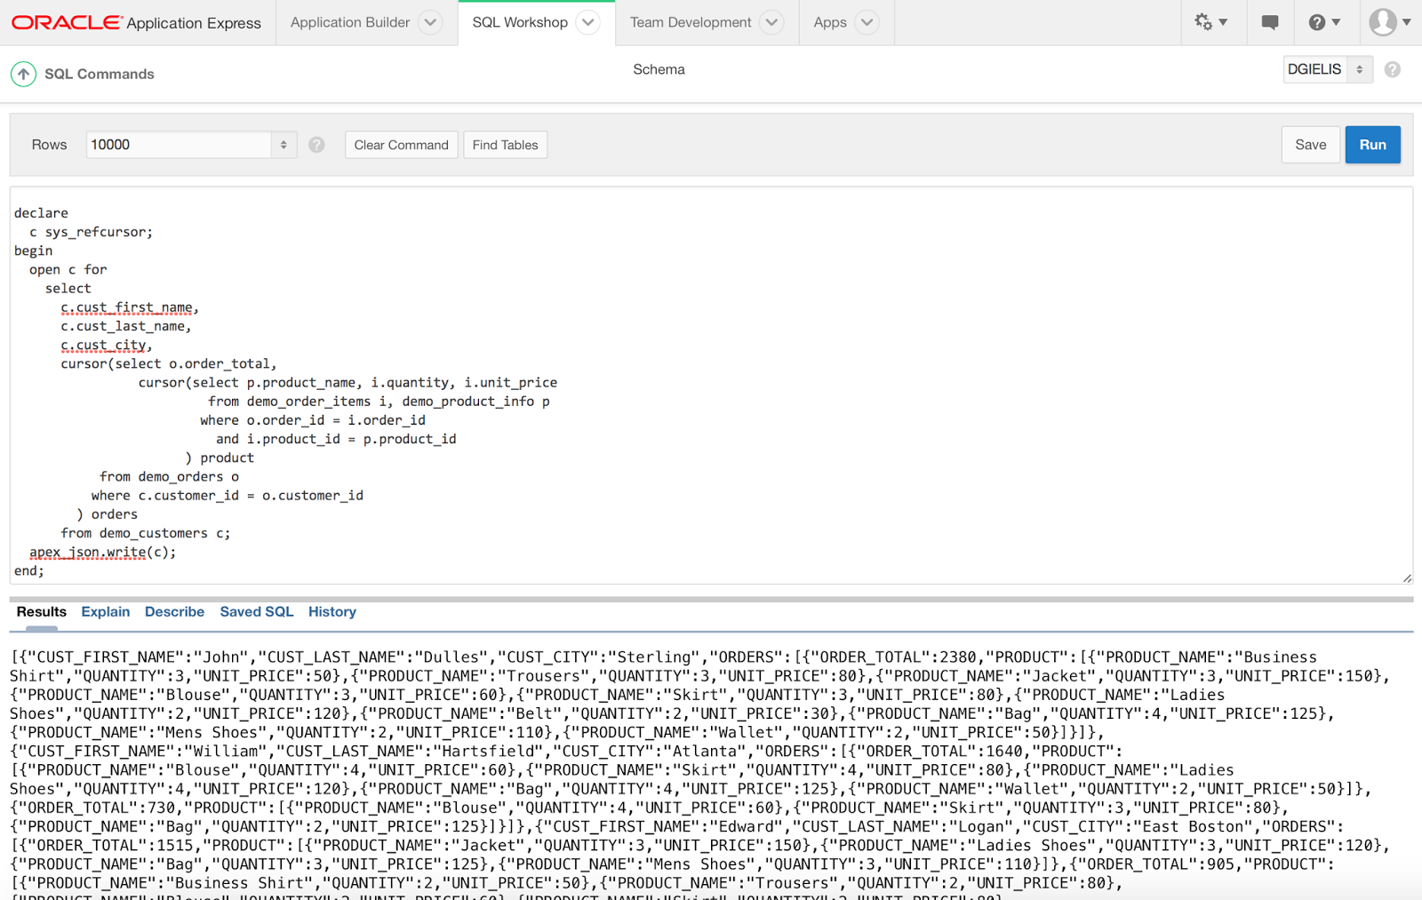Expand the Application Builder dropdown arrow
The image size is (1422, 900).
pos(430,22)
